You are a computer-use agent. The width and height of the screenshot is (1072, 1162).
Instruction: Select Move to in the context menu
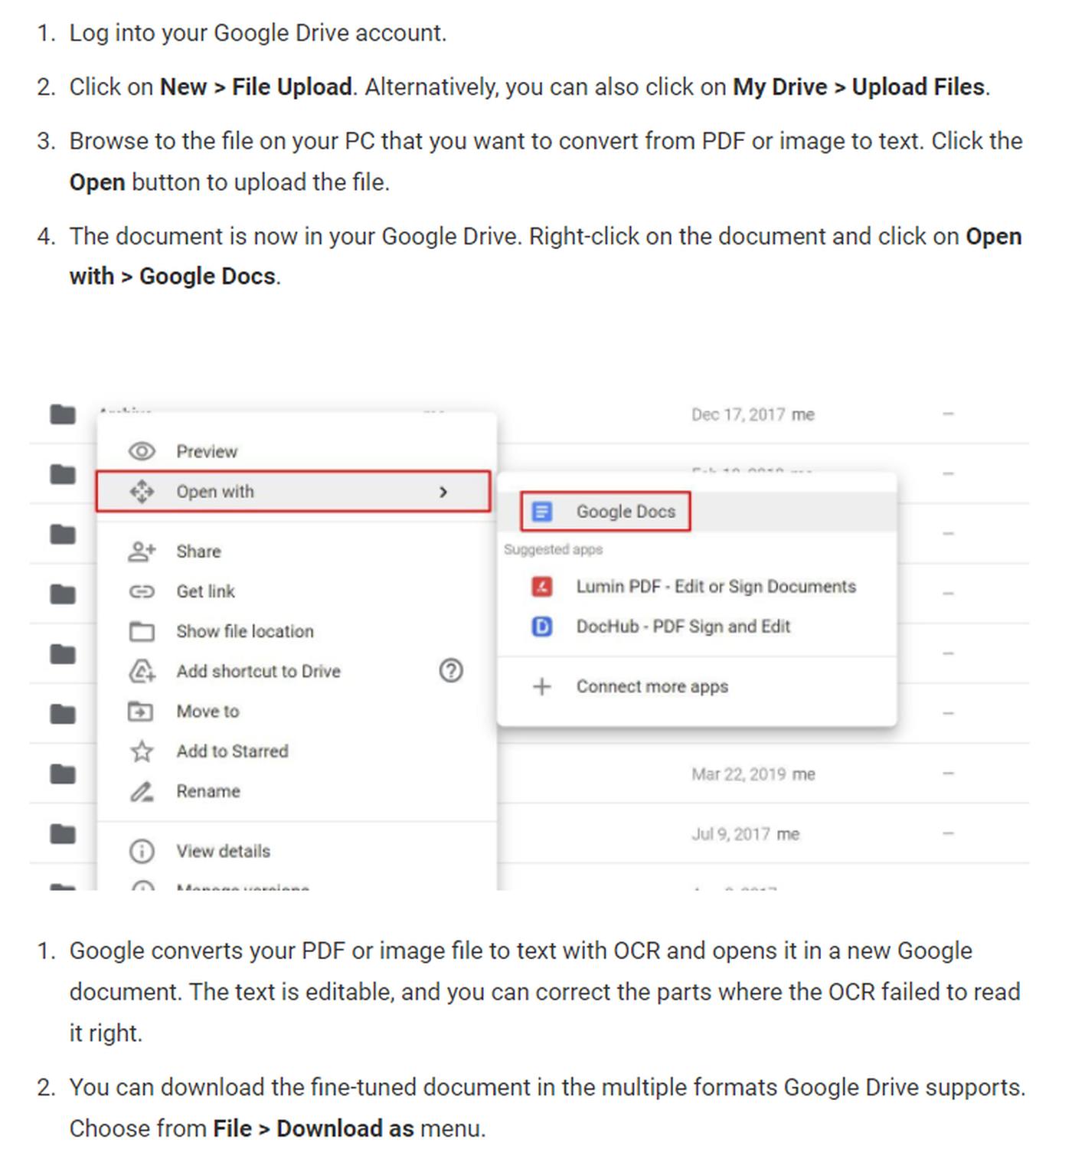[x=208, y=712]
